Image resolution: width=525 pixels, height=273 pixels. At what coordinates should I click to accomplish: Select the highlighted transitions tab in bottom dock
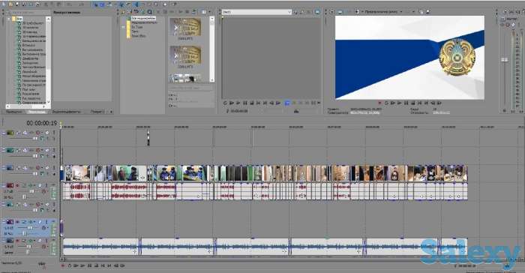tap(37, 112)
